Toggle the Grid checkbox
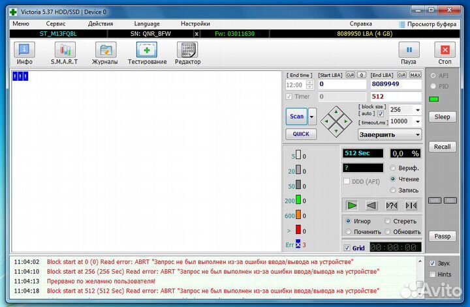The height and width of the screenshot is (307, 470). [347, 248]
